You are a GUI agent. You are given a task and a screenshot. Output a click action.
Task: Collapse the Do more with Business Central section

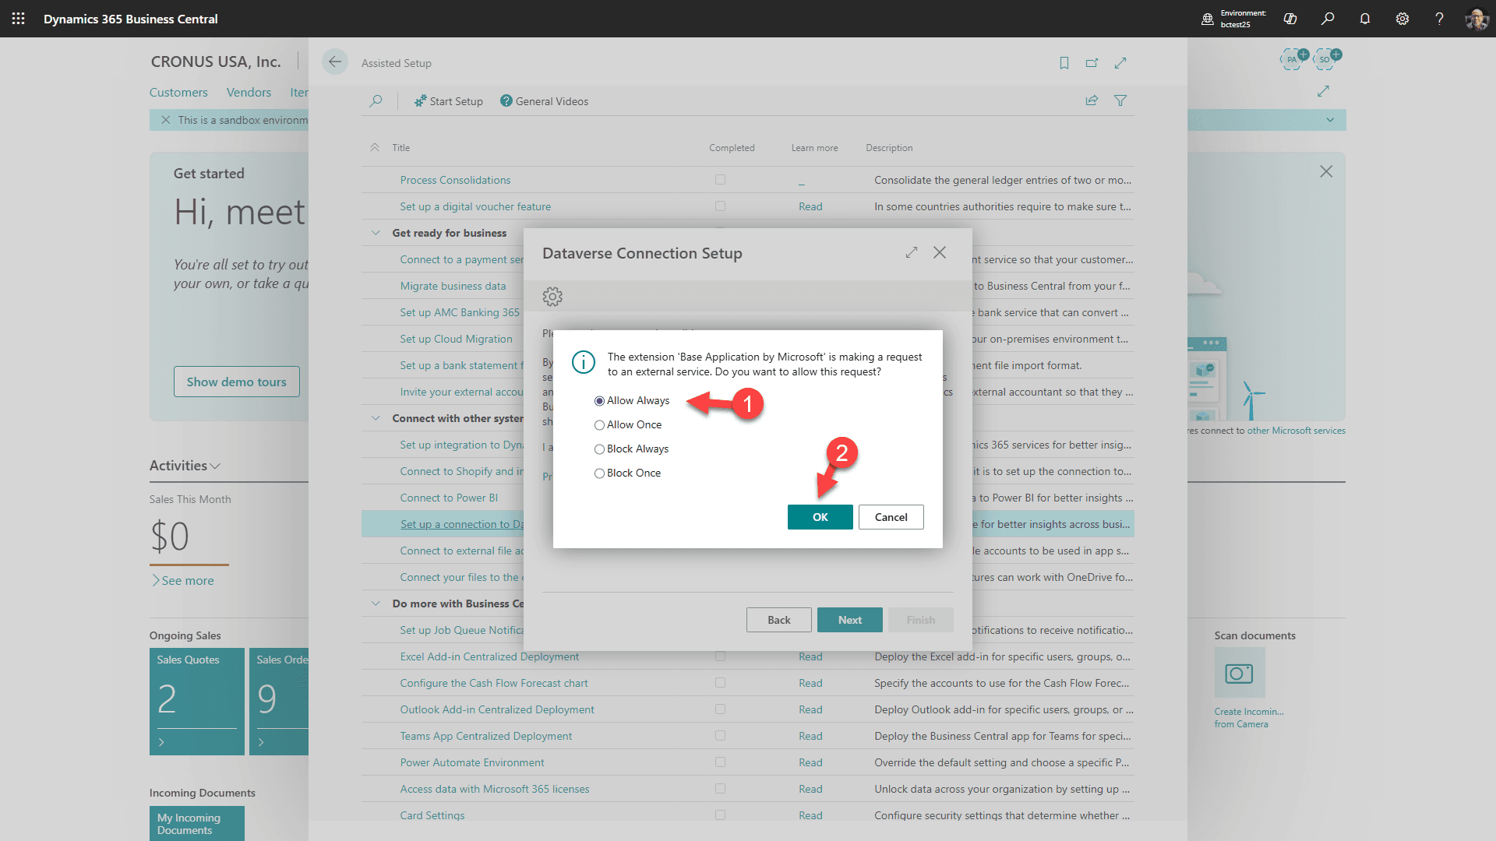click(x=376, y=603)
